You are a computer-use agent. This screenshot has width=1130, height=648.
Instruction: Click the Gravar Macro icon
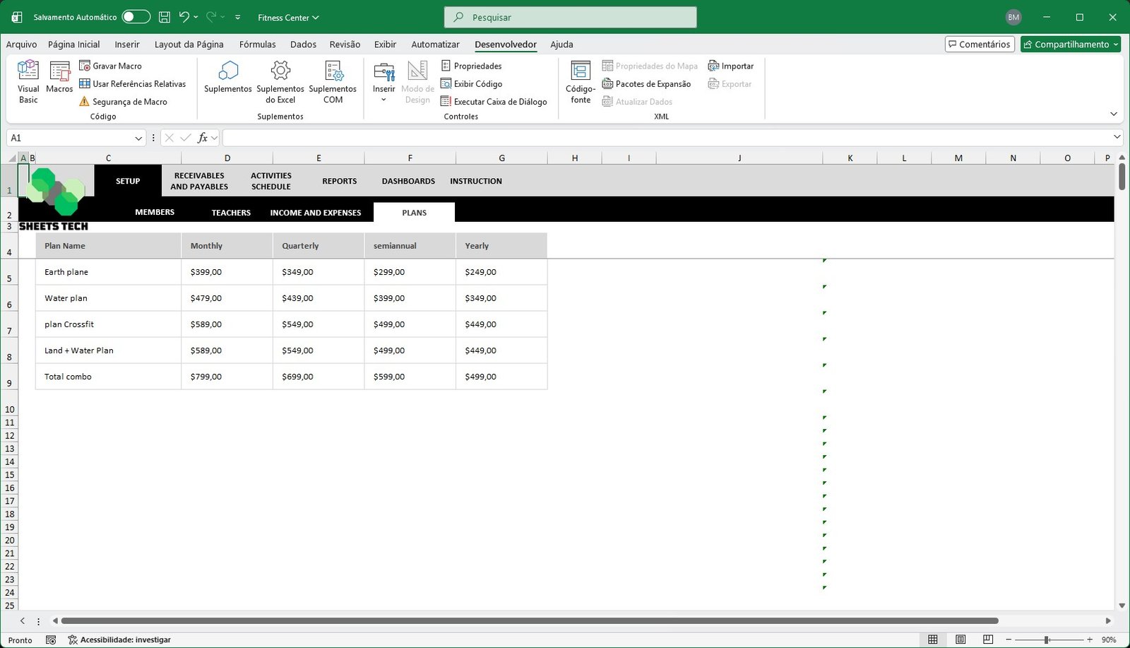point(85,66)
